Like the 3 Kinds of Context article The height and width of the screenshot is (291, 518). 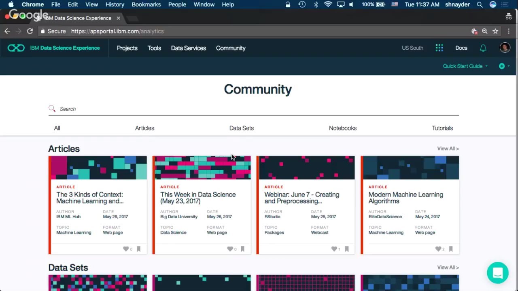click(x=126, y=249)
